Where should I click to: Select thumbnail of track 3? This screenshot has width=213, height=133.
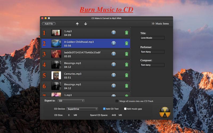pos(56,54)
